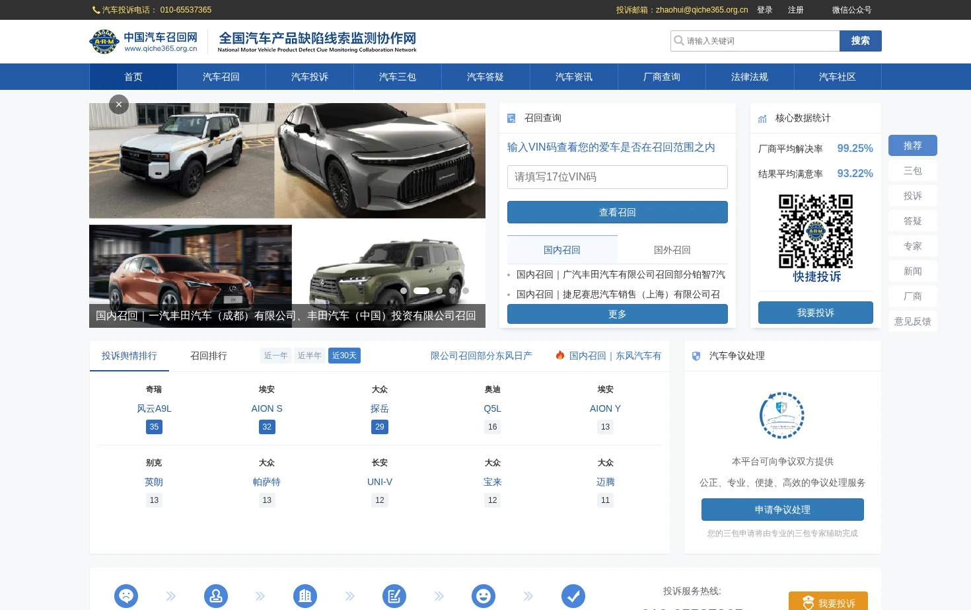This screenshot has width=971, height=610.
Task: Click the flame icon before the recall news ticker
Action: 560,355
